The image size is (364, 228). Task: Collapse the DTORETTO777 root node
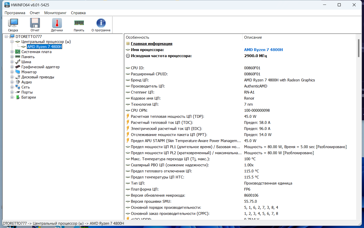pyautogui.click(x=6, y=36)
